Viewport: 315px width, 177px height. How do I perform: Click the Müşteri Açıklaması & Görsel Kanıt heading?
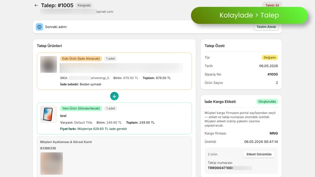(x=66, y=142)
